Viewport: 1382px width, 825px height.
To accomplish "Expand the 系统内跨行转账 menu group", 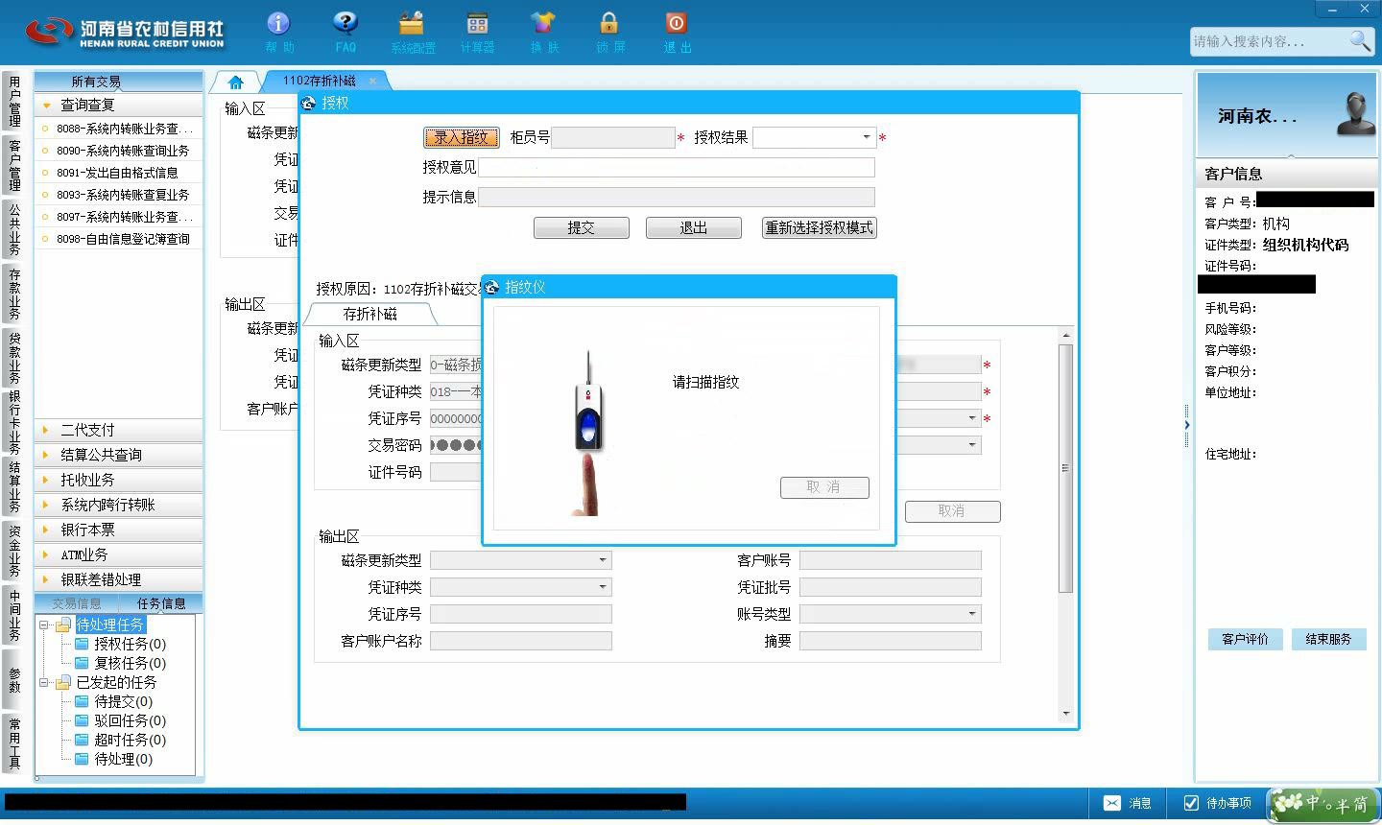I will (x=119, y=505).
